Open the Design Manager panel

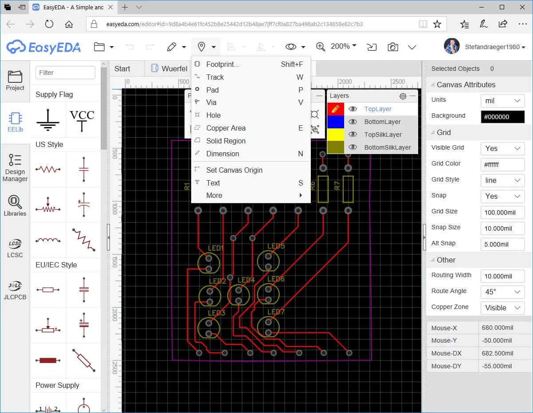click(15, 167)
